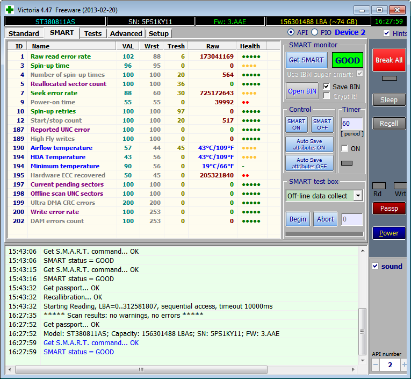Click the log scroll up arrow
Image resolution: width=411 pixels, height=379 pixels.
363,251
